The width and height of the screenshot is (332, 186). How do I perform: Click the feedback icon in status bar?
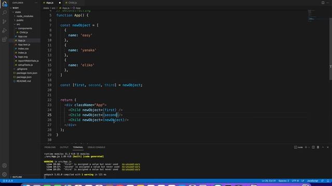322,181
